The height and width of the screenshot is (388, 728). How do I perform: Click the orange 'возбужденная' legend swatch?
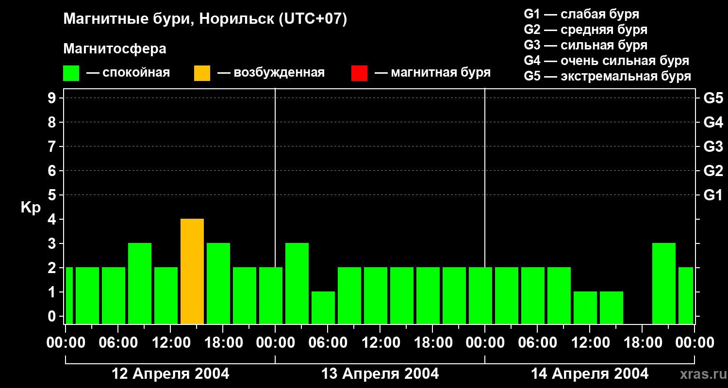coord(202,73)
